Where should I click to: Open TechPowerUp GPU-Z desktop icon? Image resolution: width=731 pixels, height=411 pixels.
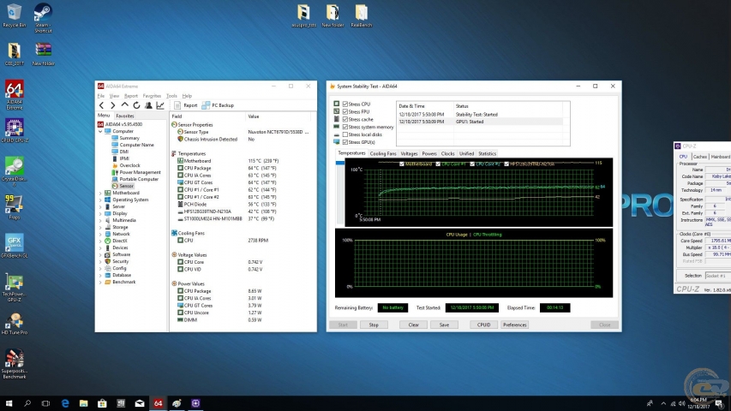(x=14, y=288)
